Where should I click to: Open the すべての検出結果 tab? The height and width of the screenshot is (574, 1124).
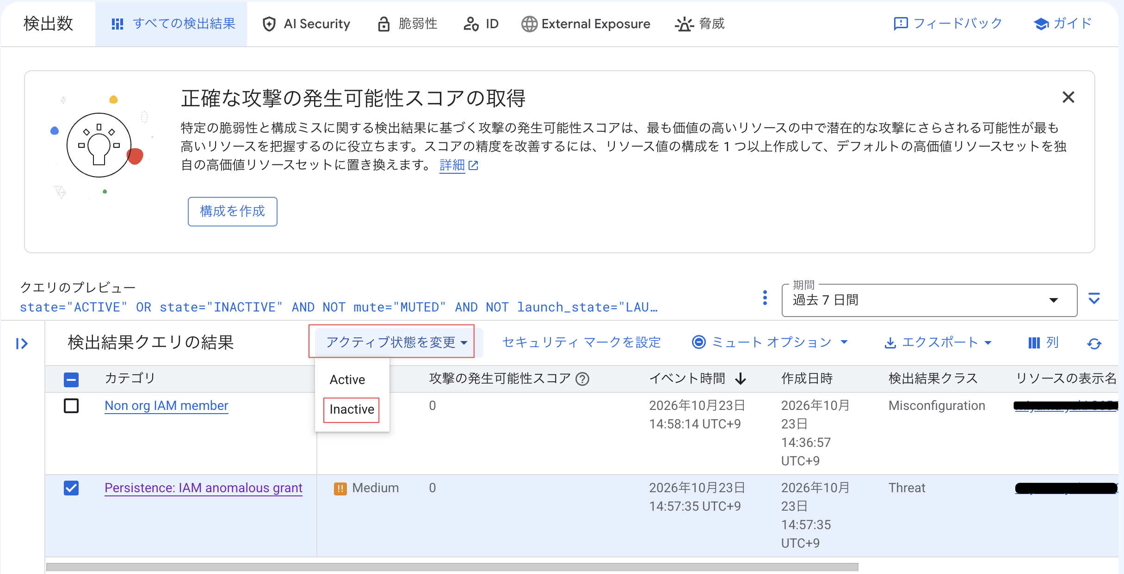pos(171,24)
